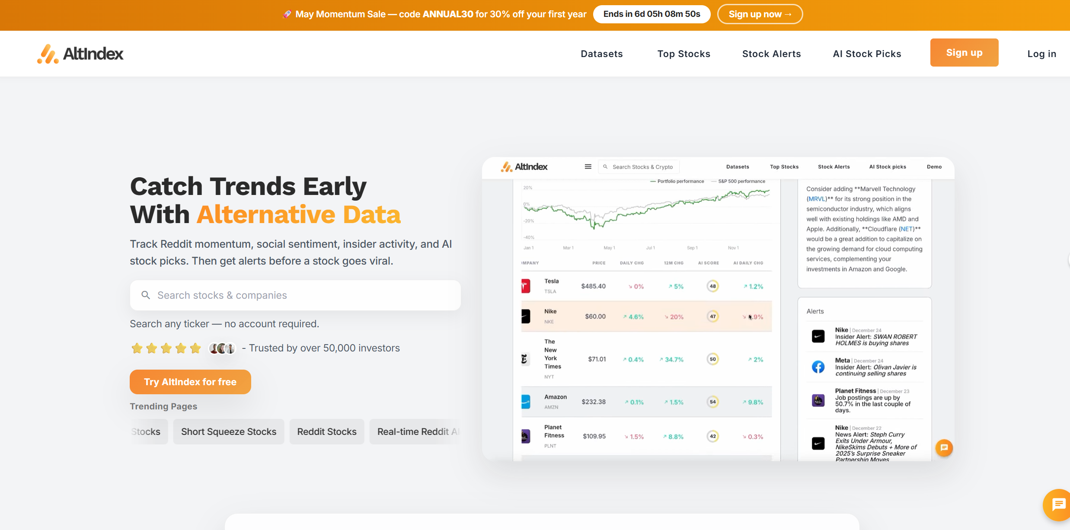
Task: Click the Amazon logo in stock table
Action: tap(526, 402)
